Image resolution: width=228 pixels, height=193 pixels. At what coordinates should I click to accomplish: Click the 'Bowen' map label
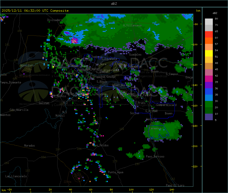(169, 113)
